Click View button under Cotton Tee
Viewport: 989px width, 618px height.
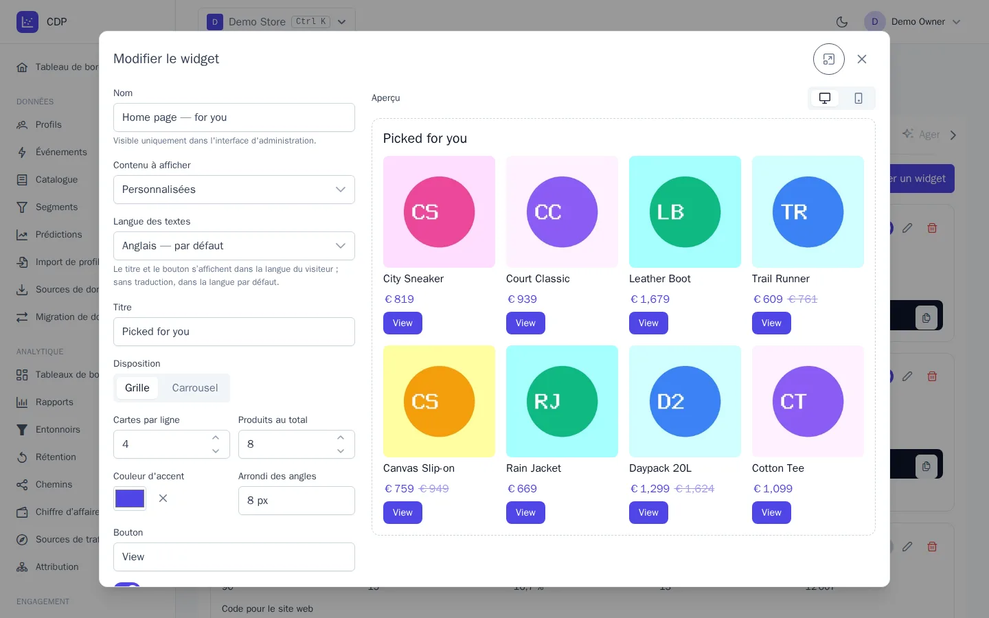771,513
